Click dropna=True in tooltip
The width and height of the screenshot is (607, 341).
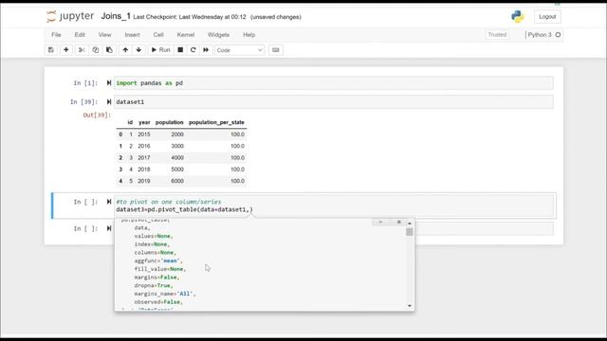[154, 285]
